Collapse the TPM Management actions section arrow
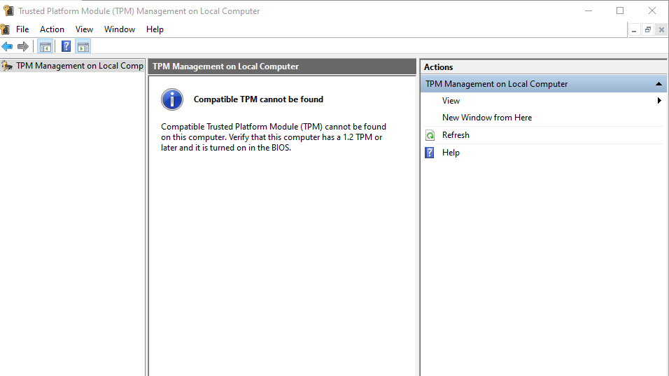This screenshot has height=376, width=669. tap(659, 84)
